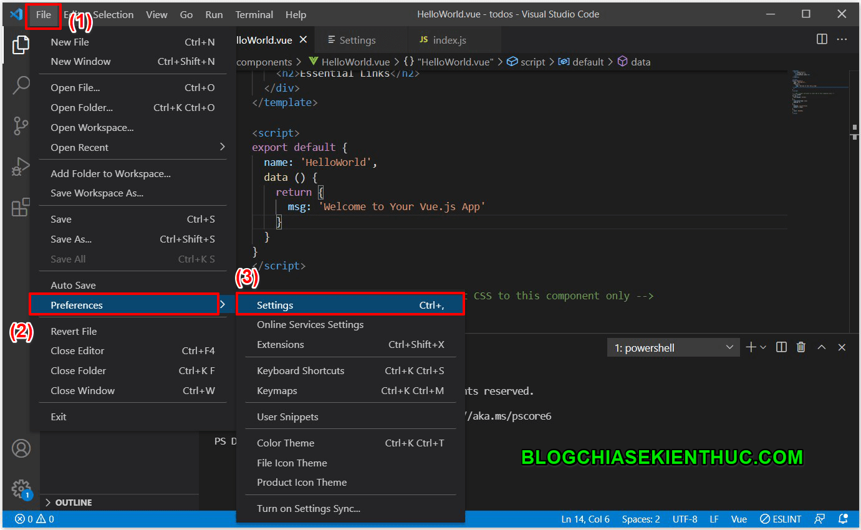Image resolution: width=861 pixels, height=530 pixels.
Task: Open the terminal selector '1: powershell' dropdown
Action: [673, 347]
